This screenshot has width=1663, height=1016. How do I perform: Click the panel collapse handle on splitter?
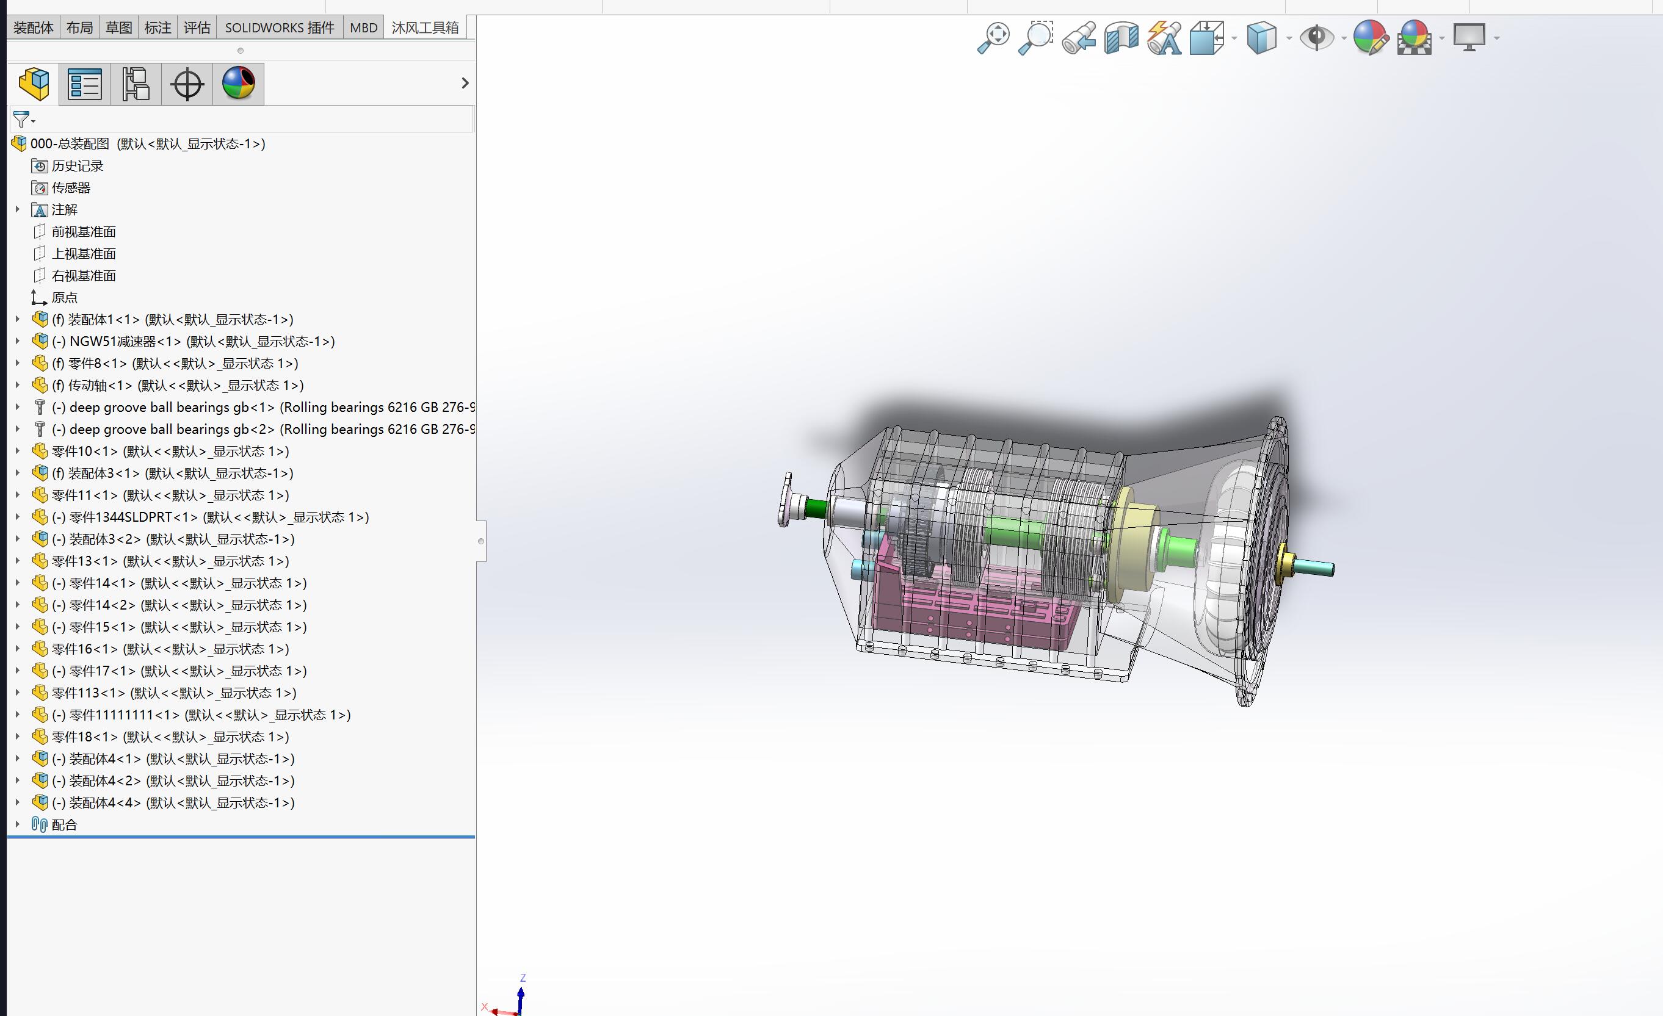(x=480, y=541)
